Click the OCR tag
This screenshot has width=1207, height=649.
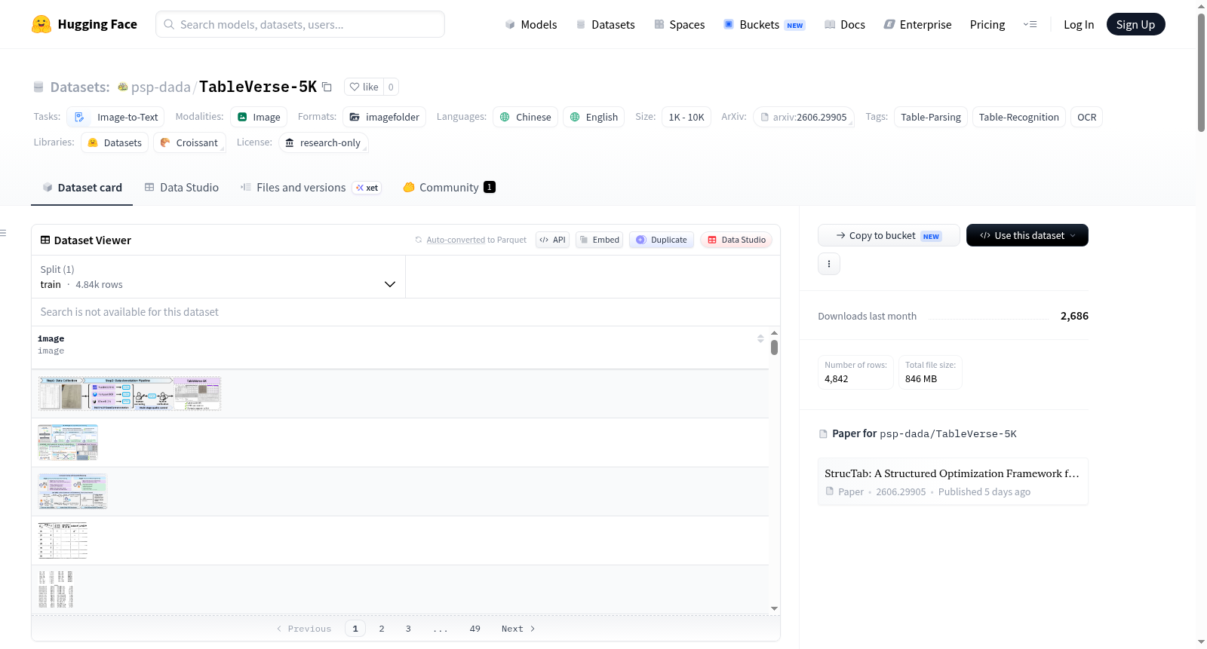point(1087,117)
